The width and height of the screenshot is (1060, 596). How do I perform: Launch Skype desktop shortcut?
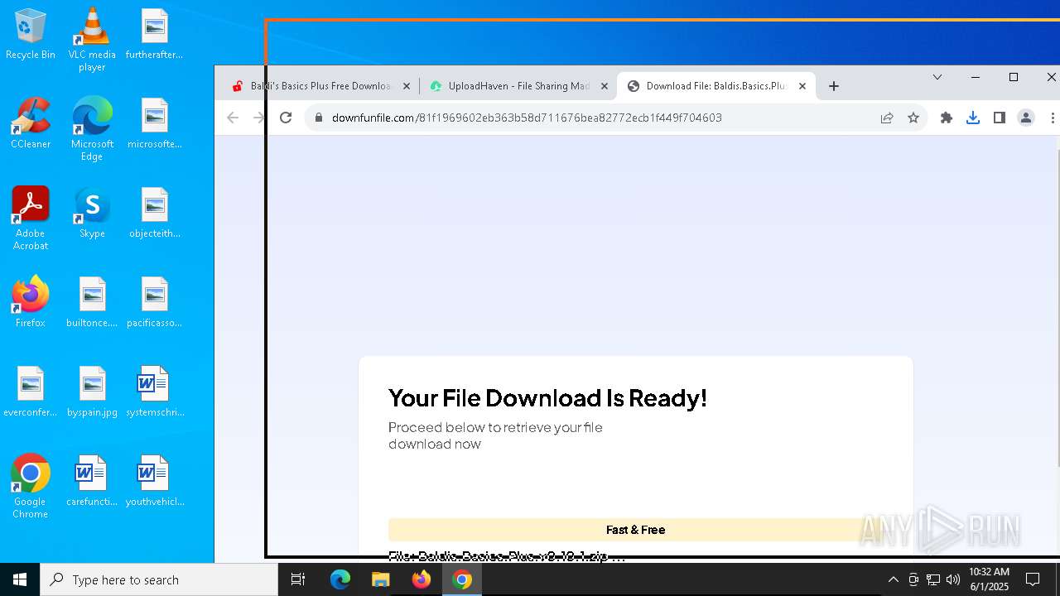point(92,214)
